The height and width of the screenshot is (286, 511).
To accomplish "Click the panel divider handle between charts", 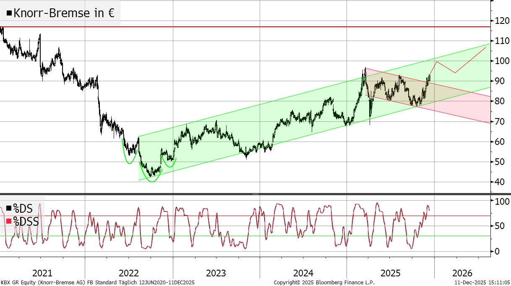I will (x=255, y=194).
